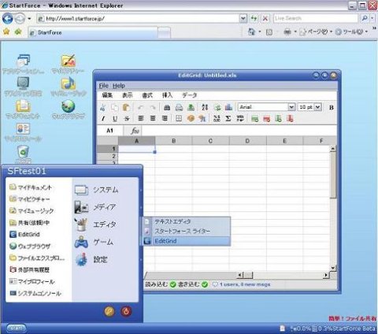Screen dimensions: 378x334
Task: Click the red delete column icon
Action: 290,119
